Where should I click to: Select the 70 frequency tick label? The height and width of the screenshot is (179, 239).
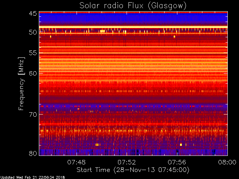pyautogui.click(x=33, y=114)
